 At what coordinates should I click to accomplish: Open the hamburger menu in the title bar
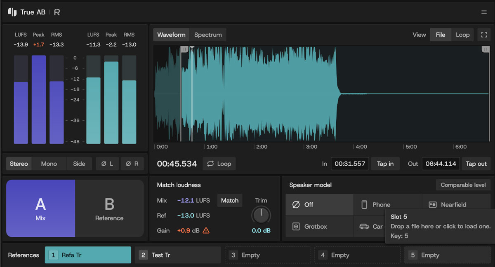point(484,12)
